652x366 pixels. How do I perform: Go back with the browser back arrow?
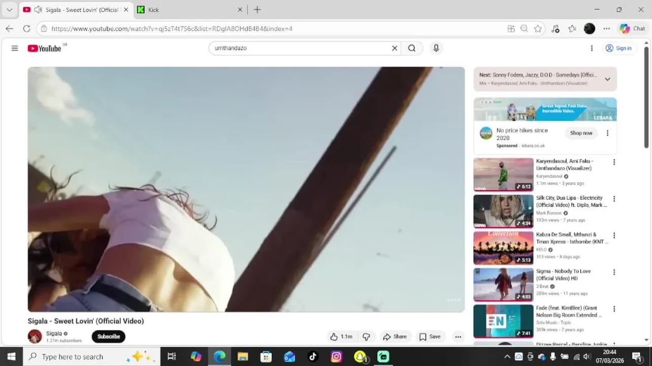[10, 28]
